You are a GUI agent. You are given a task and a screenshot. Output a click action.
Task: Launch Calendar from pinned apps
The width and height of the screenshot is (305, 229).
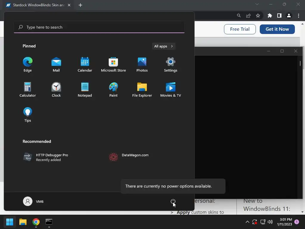pos(85,65)
